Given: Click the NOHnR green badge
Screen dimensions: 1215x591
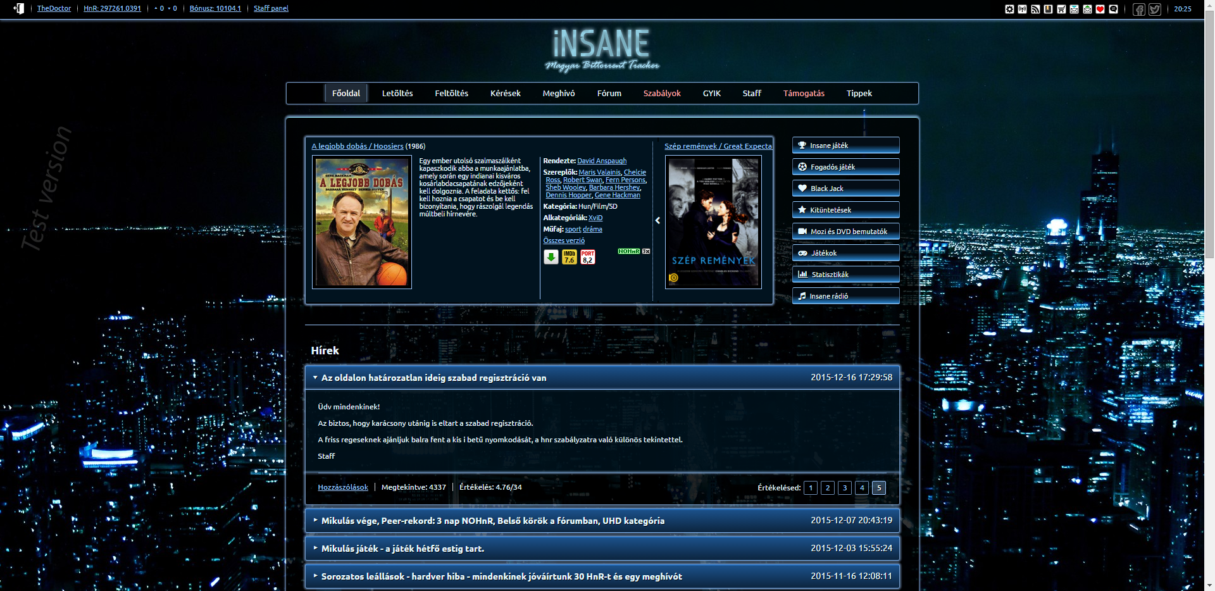Looking at the screenshot, I should point(628,251).
